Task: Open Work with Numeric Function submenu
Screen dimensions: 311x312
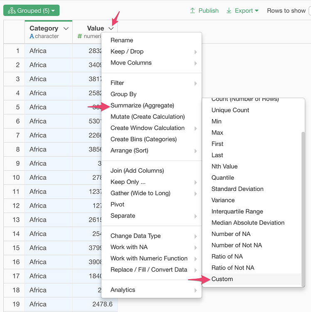Action: tap(151, 258)
